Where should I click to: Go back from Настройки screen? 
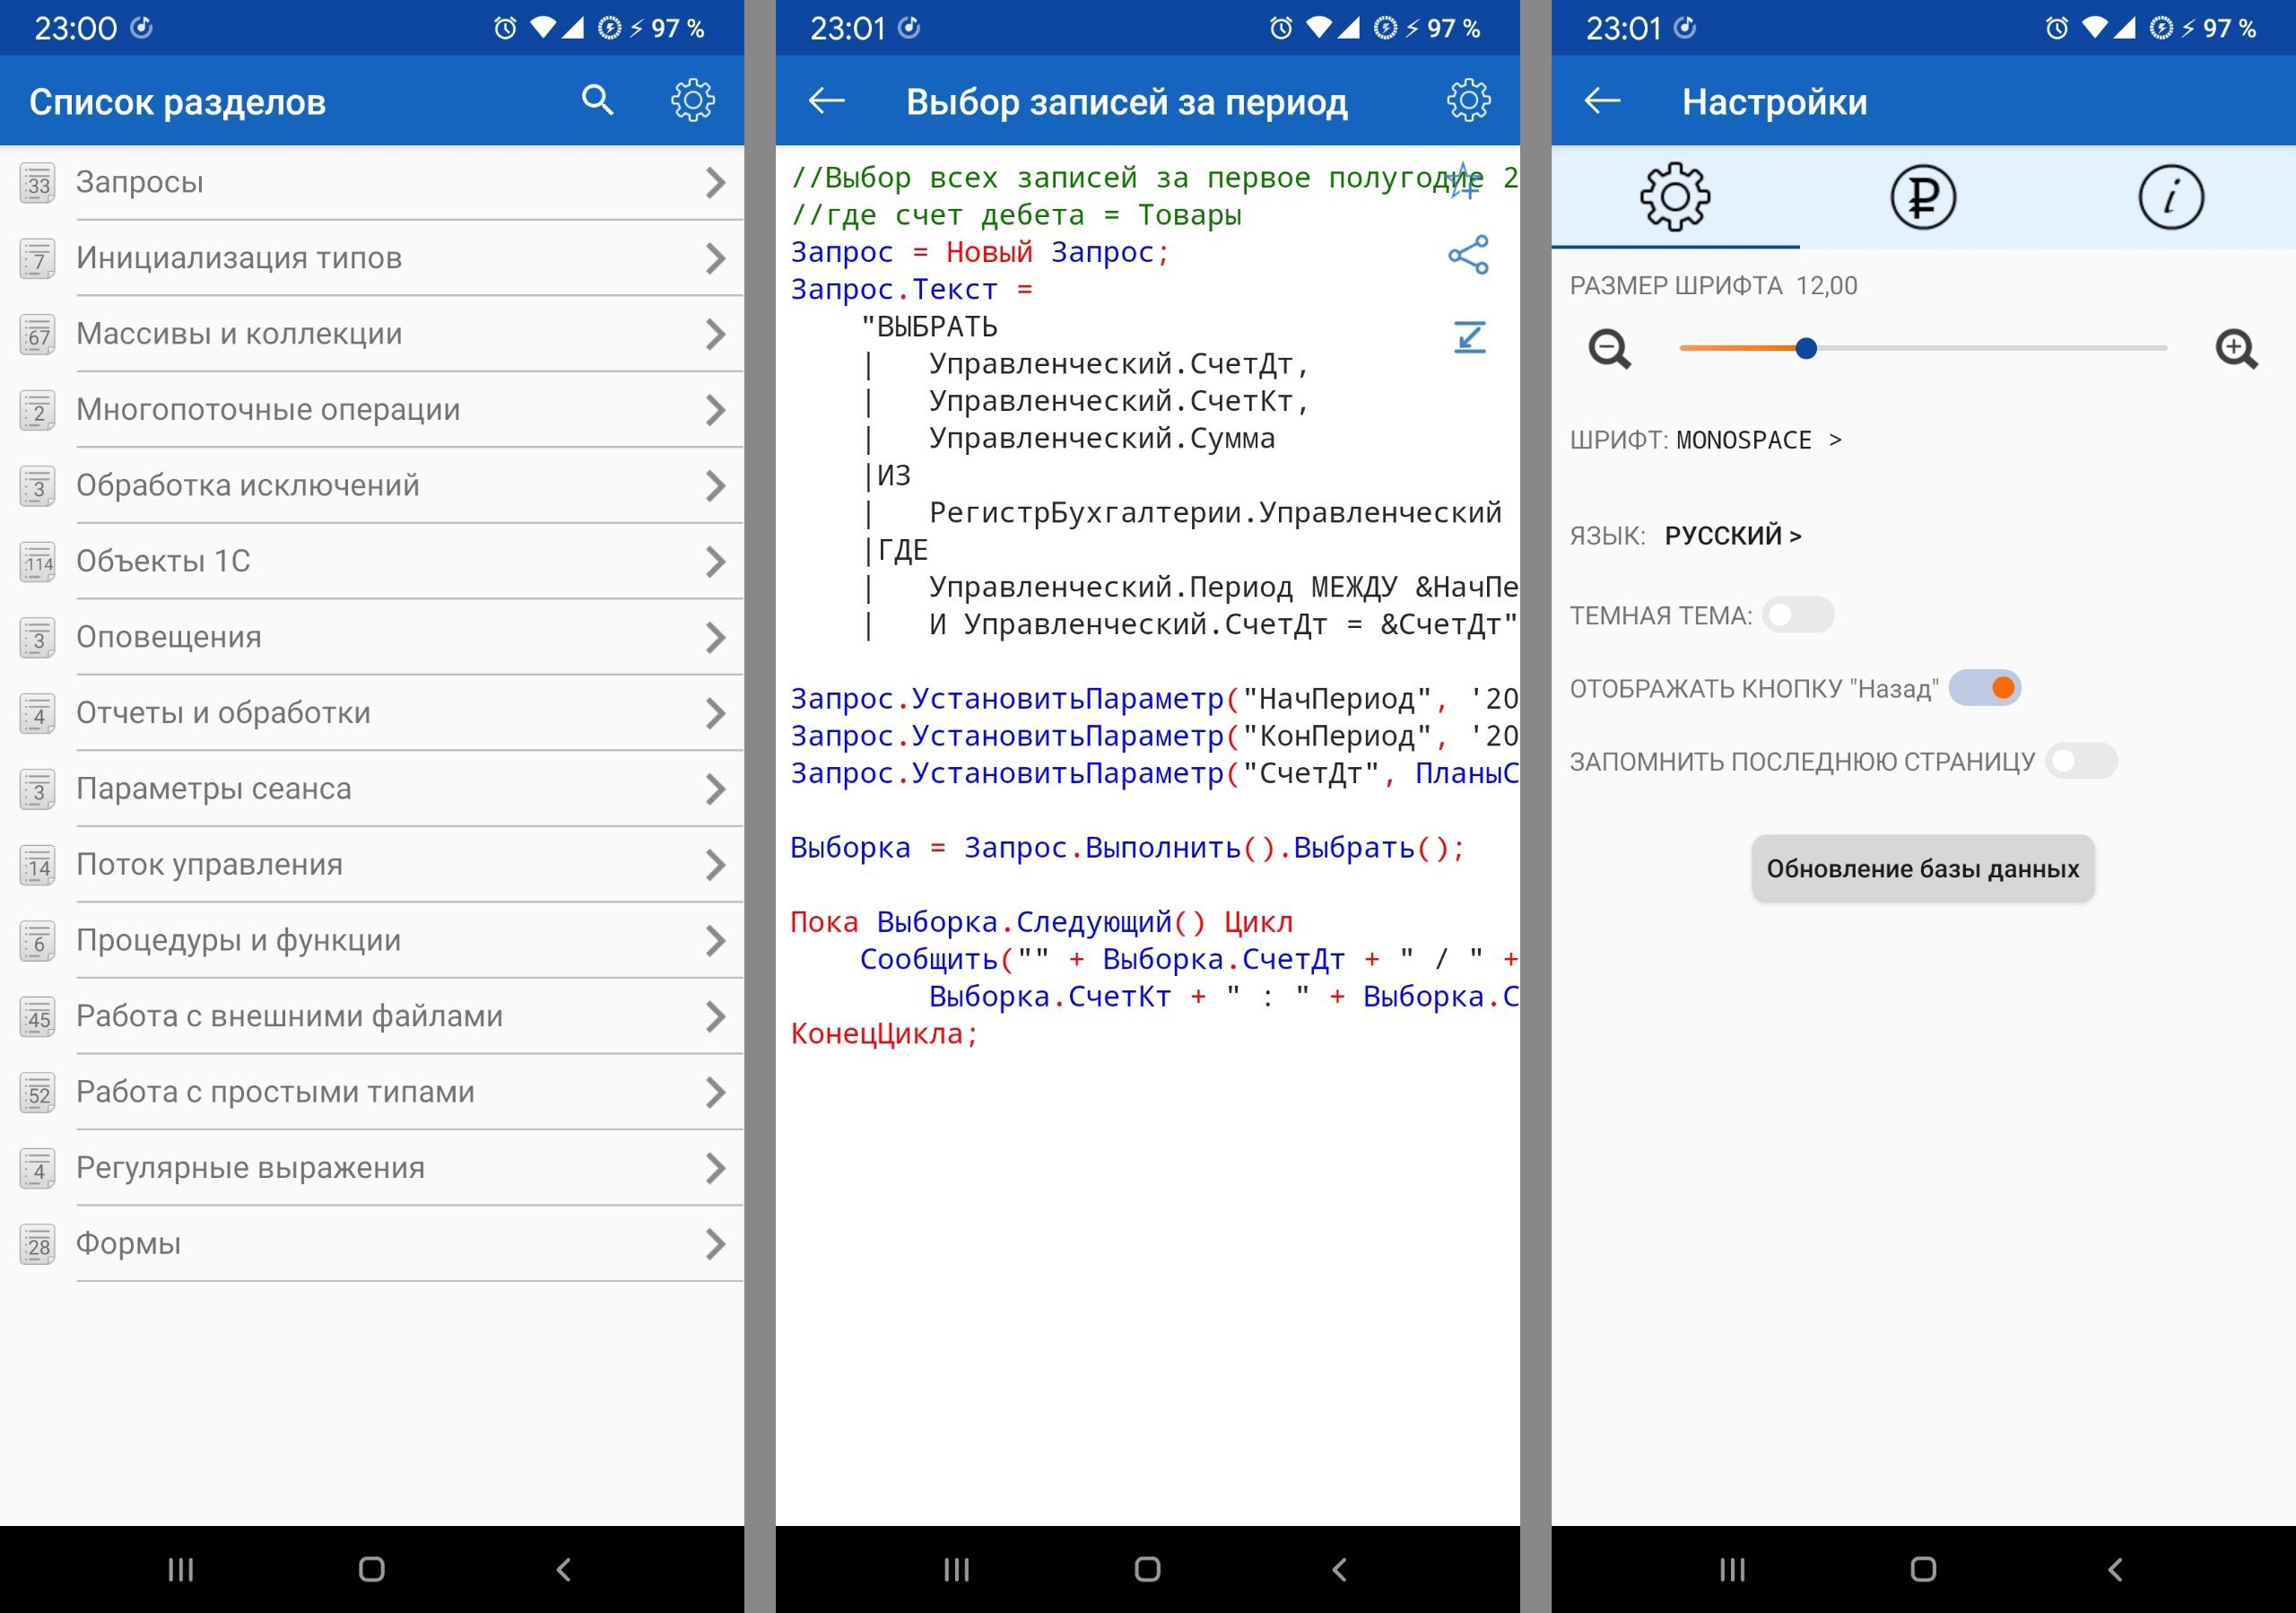click(1603, 100)
